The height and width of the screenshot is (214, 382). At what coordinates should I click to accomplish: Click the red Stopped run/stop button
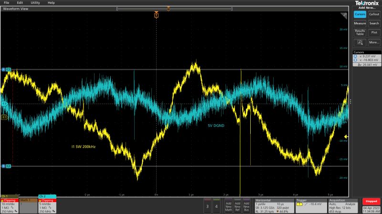[x=371, y=201]
